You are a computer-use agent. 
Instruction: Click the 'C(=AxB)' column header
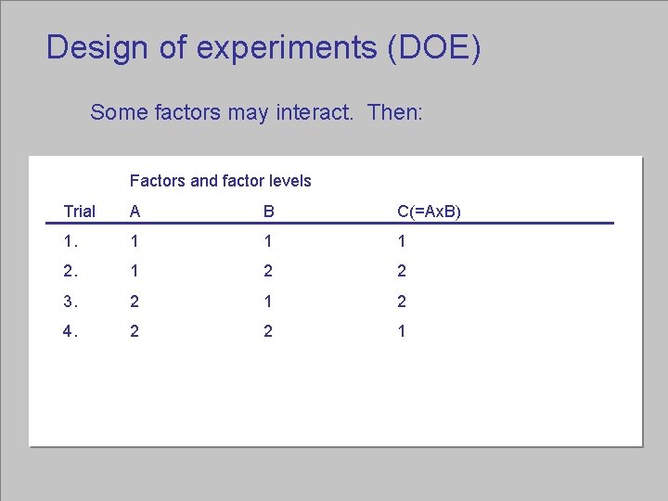(429, 212)
